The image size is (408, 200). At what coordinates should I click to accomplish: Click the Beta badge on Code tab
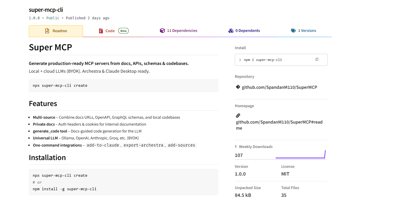tap(123, 30)
